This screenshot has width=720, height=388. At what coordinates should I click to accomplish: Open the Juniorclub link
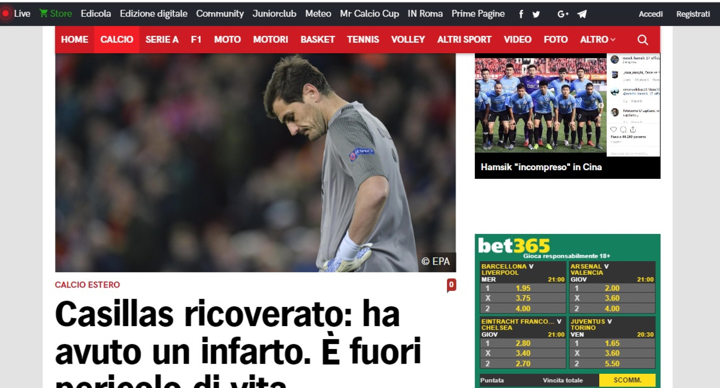(274, 13)
